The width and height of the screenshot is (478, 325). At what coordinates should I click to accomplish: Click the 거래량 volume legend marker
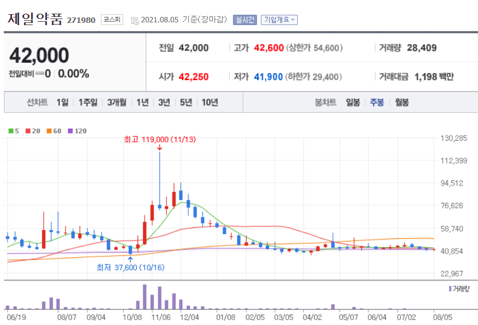450,288
